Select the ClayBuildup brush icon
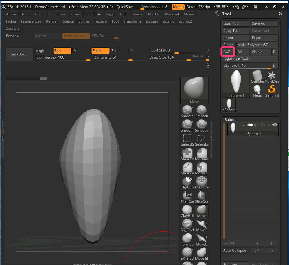 point(187,210)
